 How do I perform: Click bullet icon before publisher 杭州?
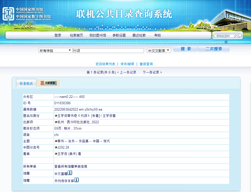click(56, 122)
